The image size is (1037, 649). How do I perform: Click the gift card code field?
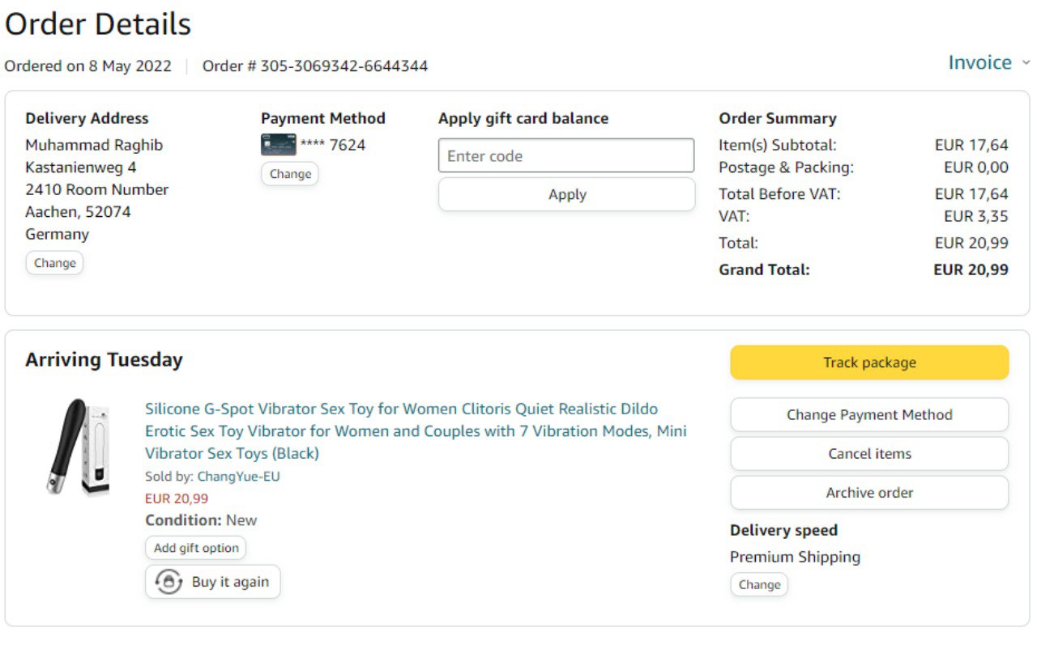[566, 155]
